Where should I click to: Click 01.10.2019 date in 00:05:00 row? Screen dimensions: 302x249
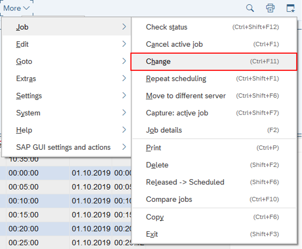(x=91, y=187)
